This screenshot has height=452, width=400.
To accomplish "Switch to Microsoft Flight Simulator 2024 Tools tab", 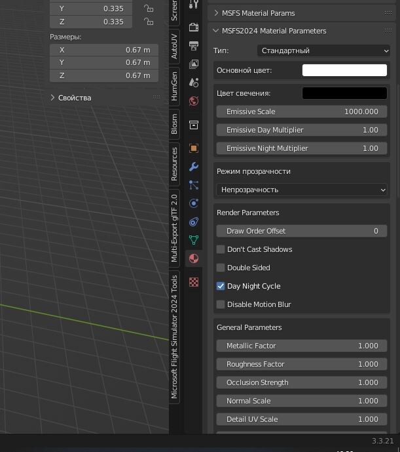I will [174, 337].
